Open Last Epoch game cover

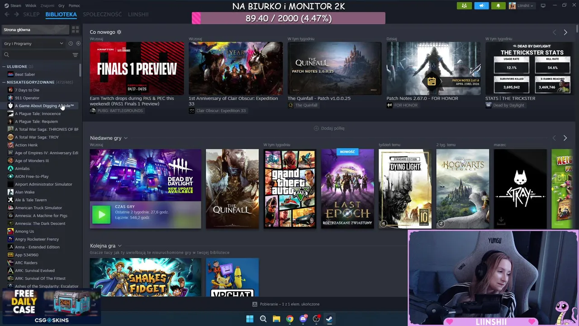[x=347, y=189]
